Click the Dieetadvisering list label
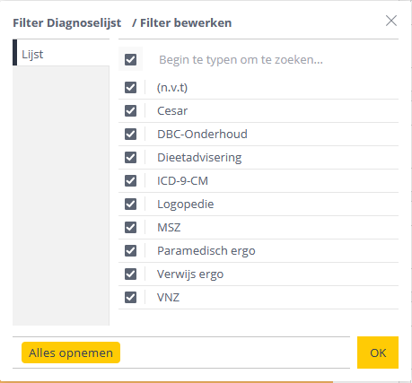Screen dimensions: 412x383 pos(199,158)
